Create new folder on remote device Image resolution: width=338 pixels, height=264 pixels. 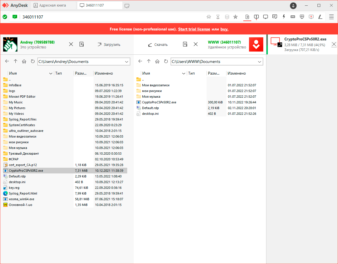click(x=185, y=44)
